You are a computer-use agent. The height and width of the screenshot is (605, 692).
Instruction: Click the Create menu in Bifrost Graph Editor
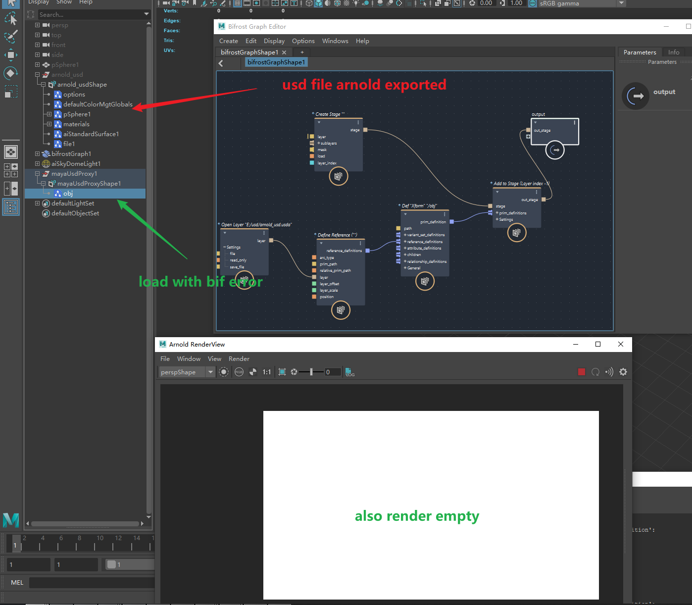(228, 41)
